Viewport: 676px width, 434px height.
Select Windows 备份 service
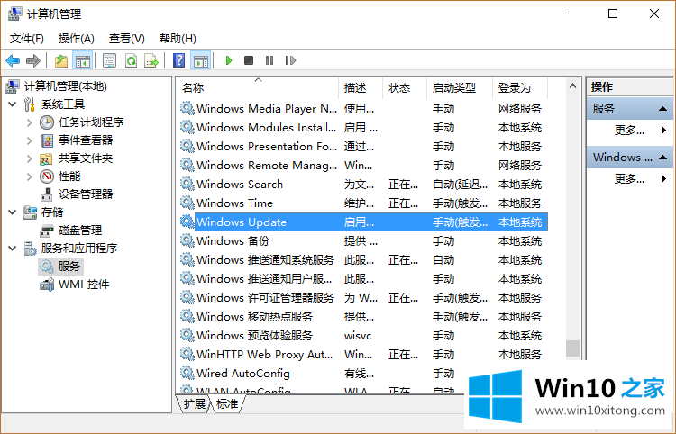tap(363, 241)
